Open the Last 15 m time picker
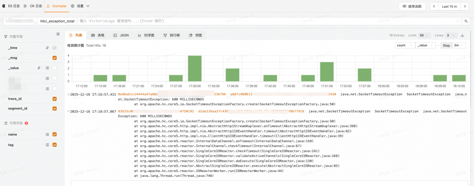The width and height of the screenshot is (474, 186). tap(449, 6)
